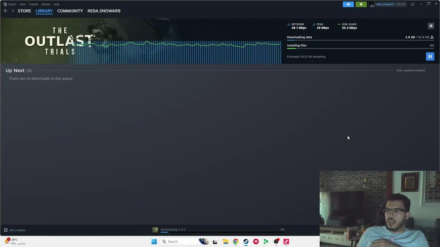Switch to the STORE tab
Screen dimensions: 440x247
tap(24, 11)
